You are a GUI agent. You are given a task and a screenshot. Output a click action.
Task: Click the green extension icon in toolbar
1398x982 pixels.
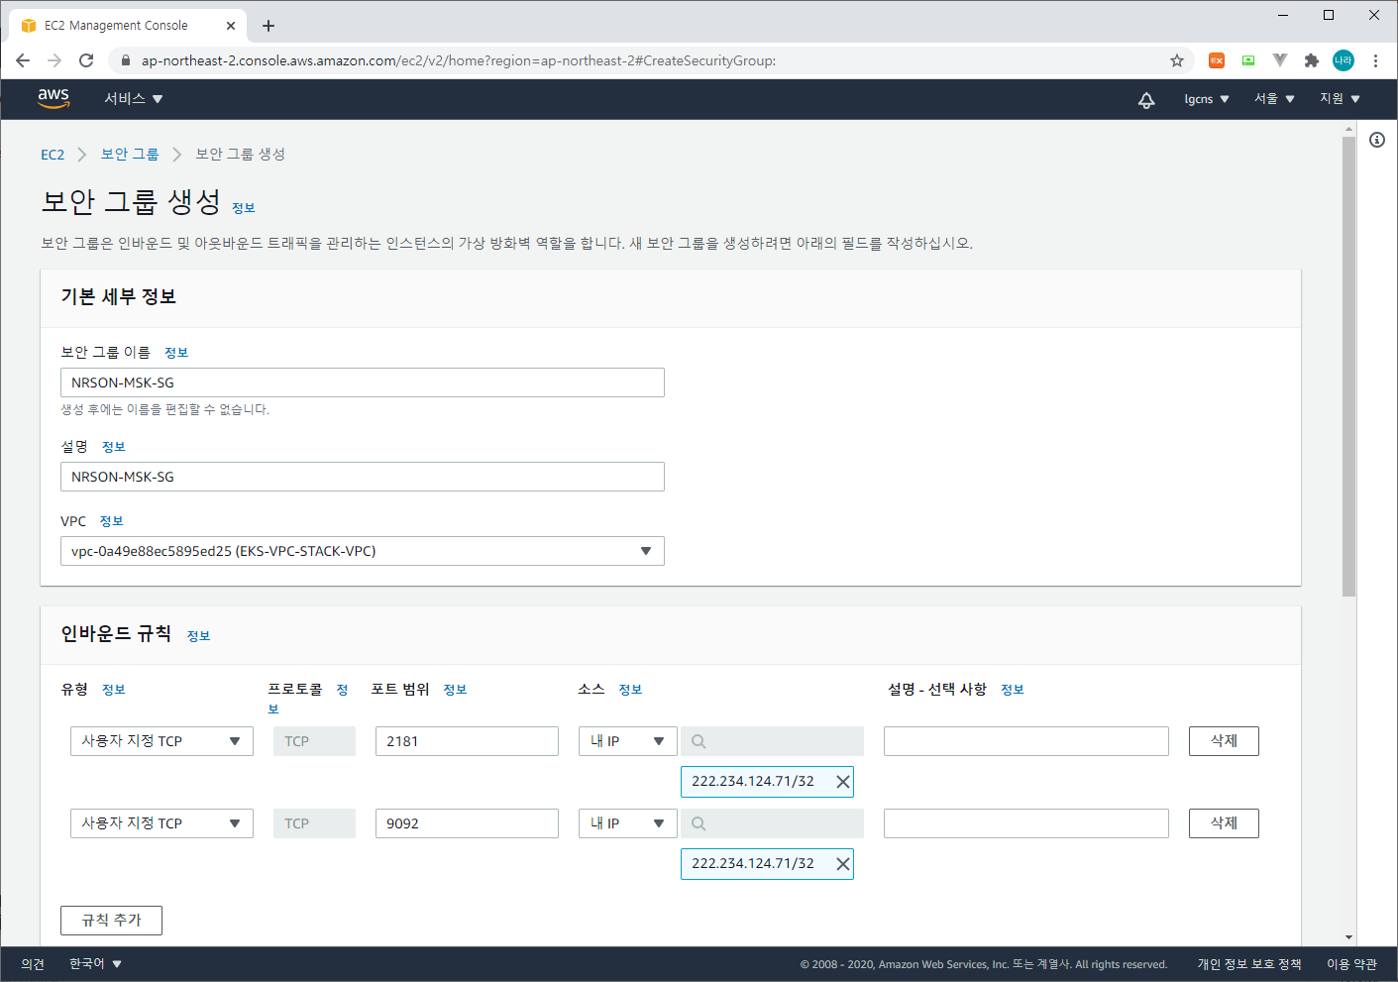click(1248, 60)
